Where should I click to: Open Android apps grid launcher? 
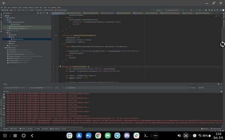click(5, 136)
